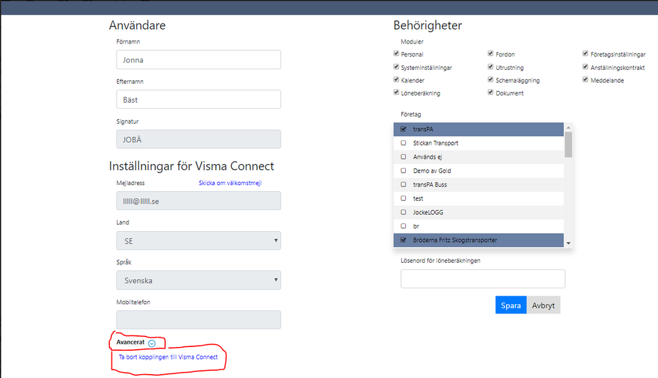Click the Förnamn input field

click(x=198, y=60)
